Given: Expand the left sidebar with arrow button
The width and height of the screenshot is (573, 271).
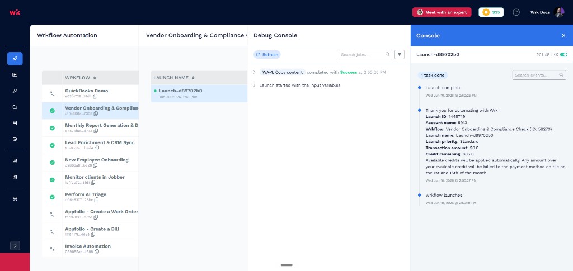Looking at the screenshot, I should click(15, 245).
